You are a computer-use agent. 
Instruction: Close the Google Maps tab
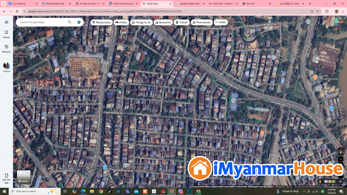pos(170,3)
